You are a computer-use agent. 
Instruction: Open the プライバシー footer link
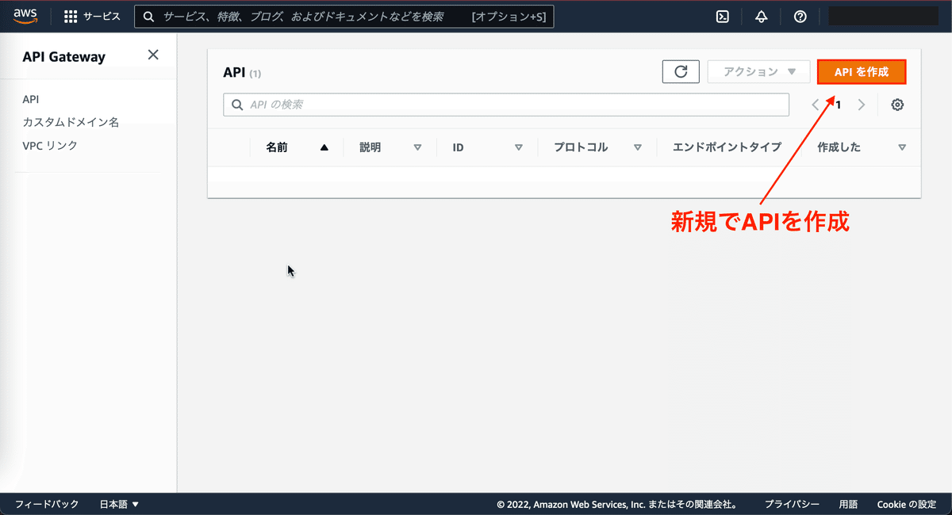(792, 504)
